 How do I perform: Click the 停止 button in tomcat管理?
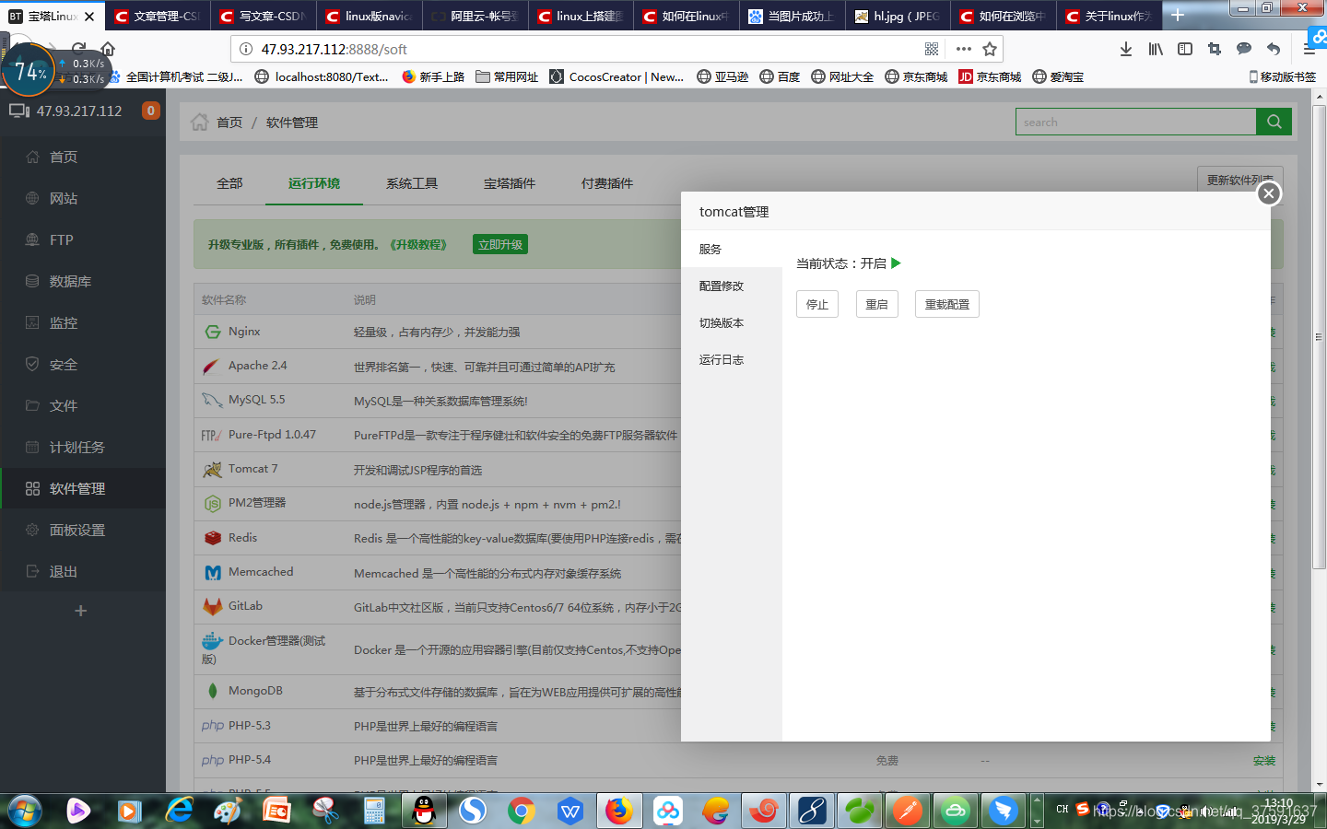point(817,304)
